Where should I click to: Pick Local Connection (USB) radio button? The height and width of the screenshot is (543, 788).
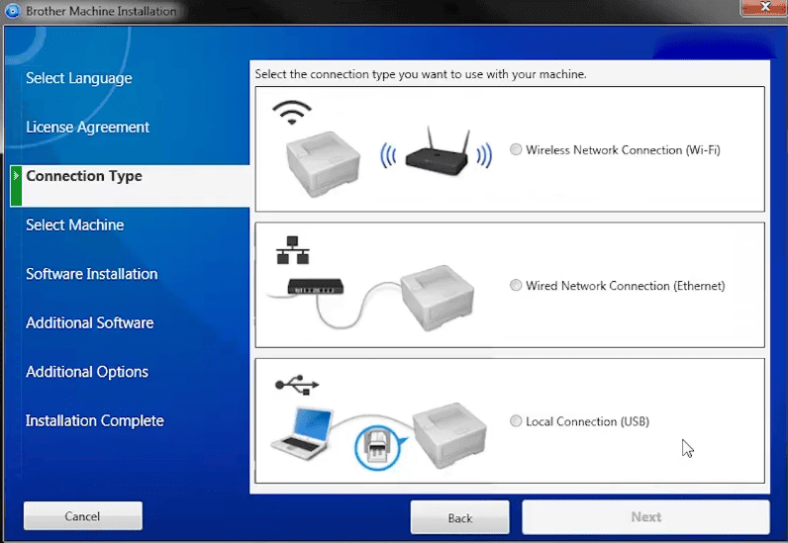[x=516, y=421]
